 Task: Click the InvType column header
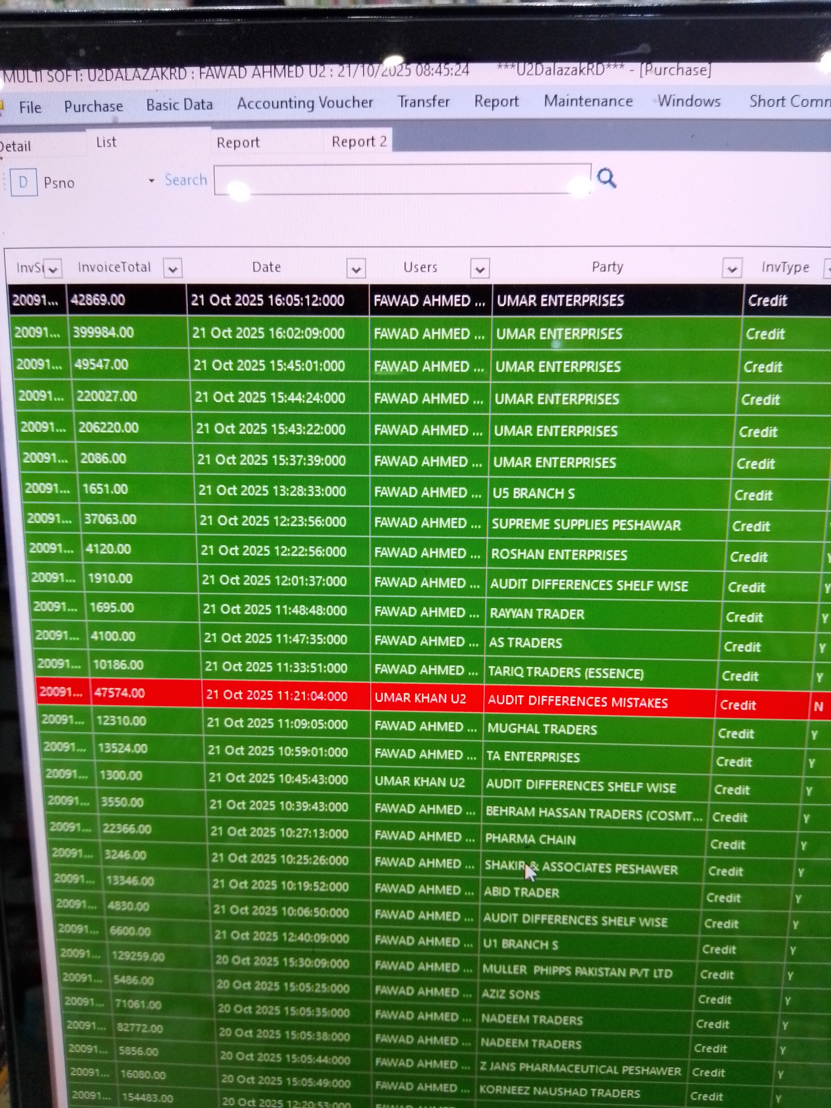pos(784,267)
